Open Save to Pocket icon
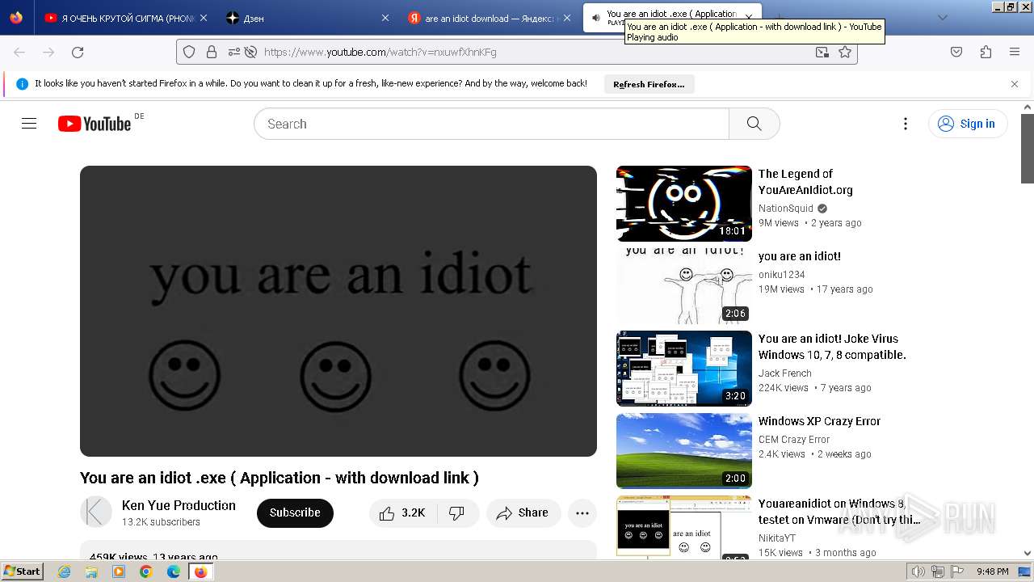Screen dimensions: 1034x582 [x=956, y=52]
